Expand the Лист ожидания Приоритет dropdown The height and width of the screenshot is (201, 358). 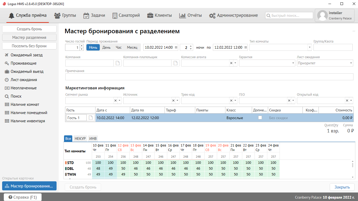pos(351,63)
